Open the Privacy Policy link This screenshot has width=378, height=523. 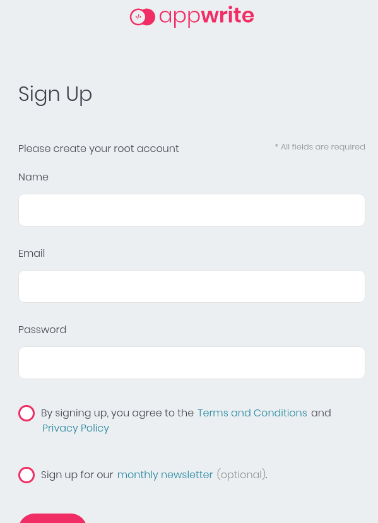(x=76, y=428)
